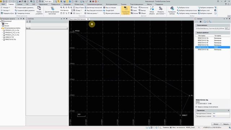Viewport: 231px width, 130px height.
Task: Toggle Close command after import checkbox
Action: coord(196,107)
